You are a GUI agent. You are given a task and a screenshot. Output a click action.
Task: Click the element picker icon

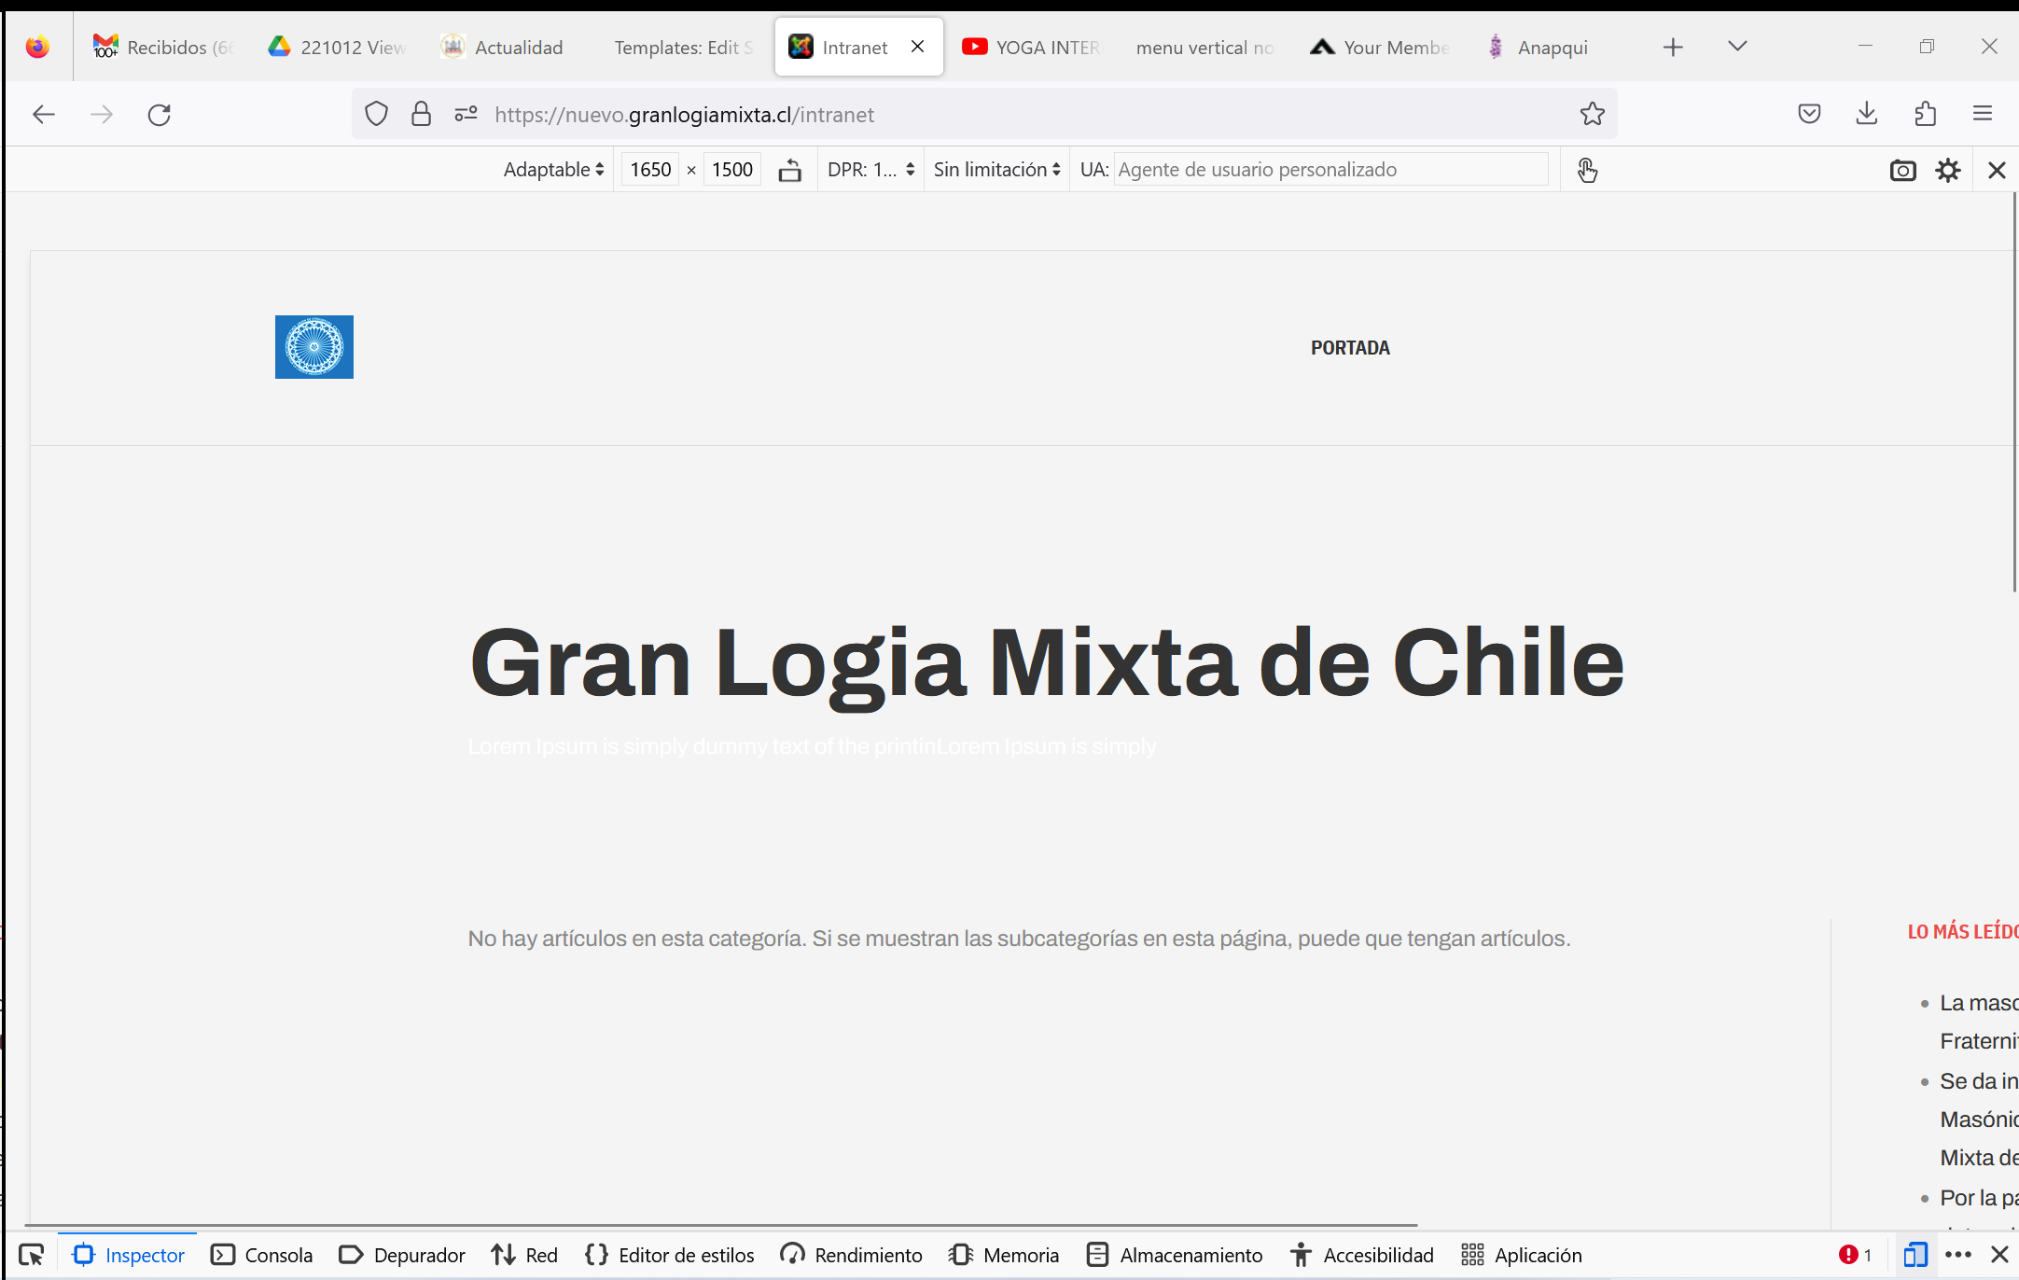tap(32, 1255)
